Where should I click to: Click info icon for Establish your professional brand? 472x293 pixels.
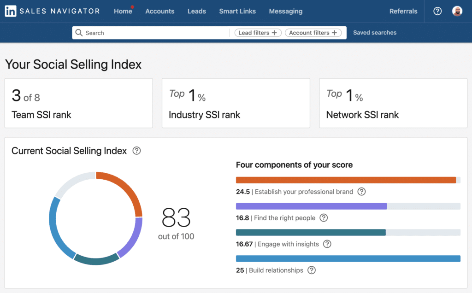tap(361, 192)
